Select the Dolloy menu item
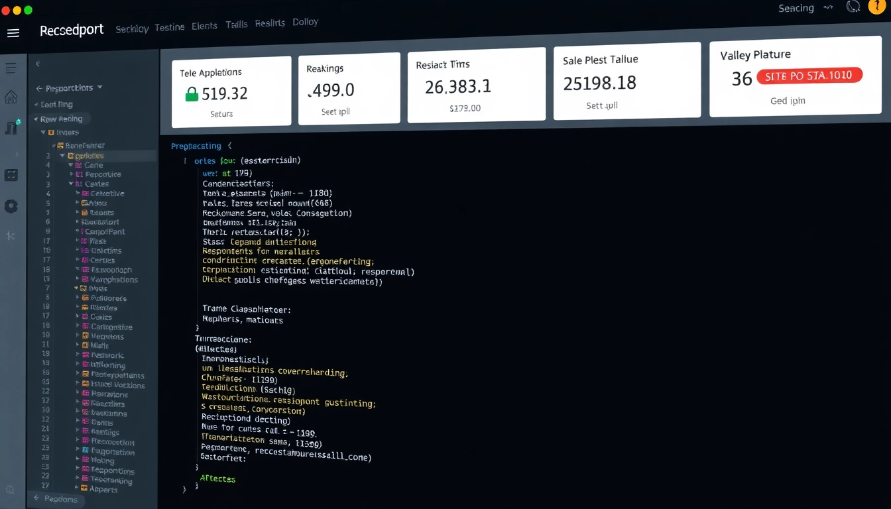 (x=305, y=21)
